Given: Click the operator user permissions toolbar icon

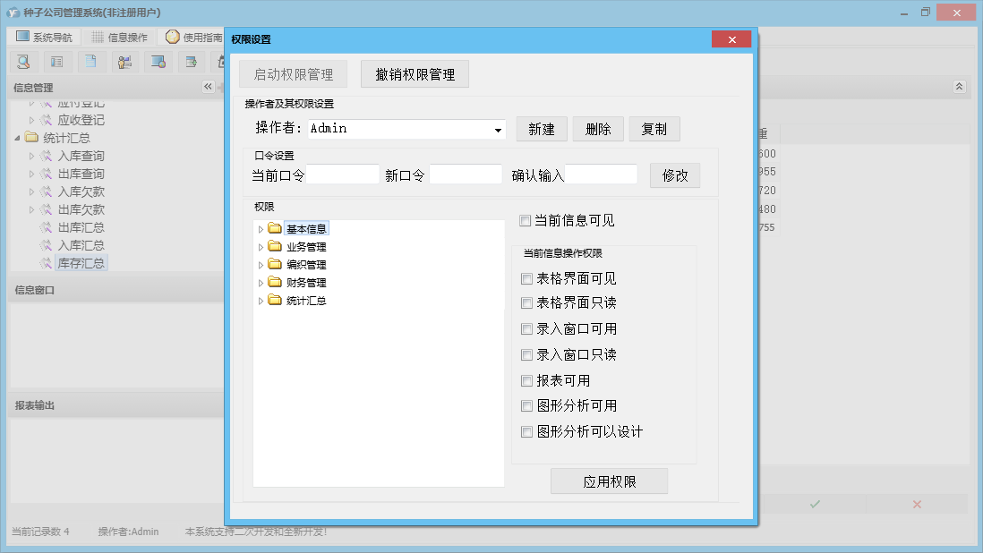Looking at the screenshot, I should coord(124,62).
